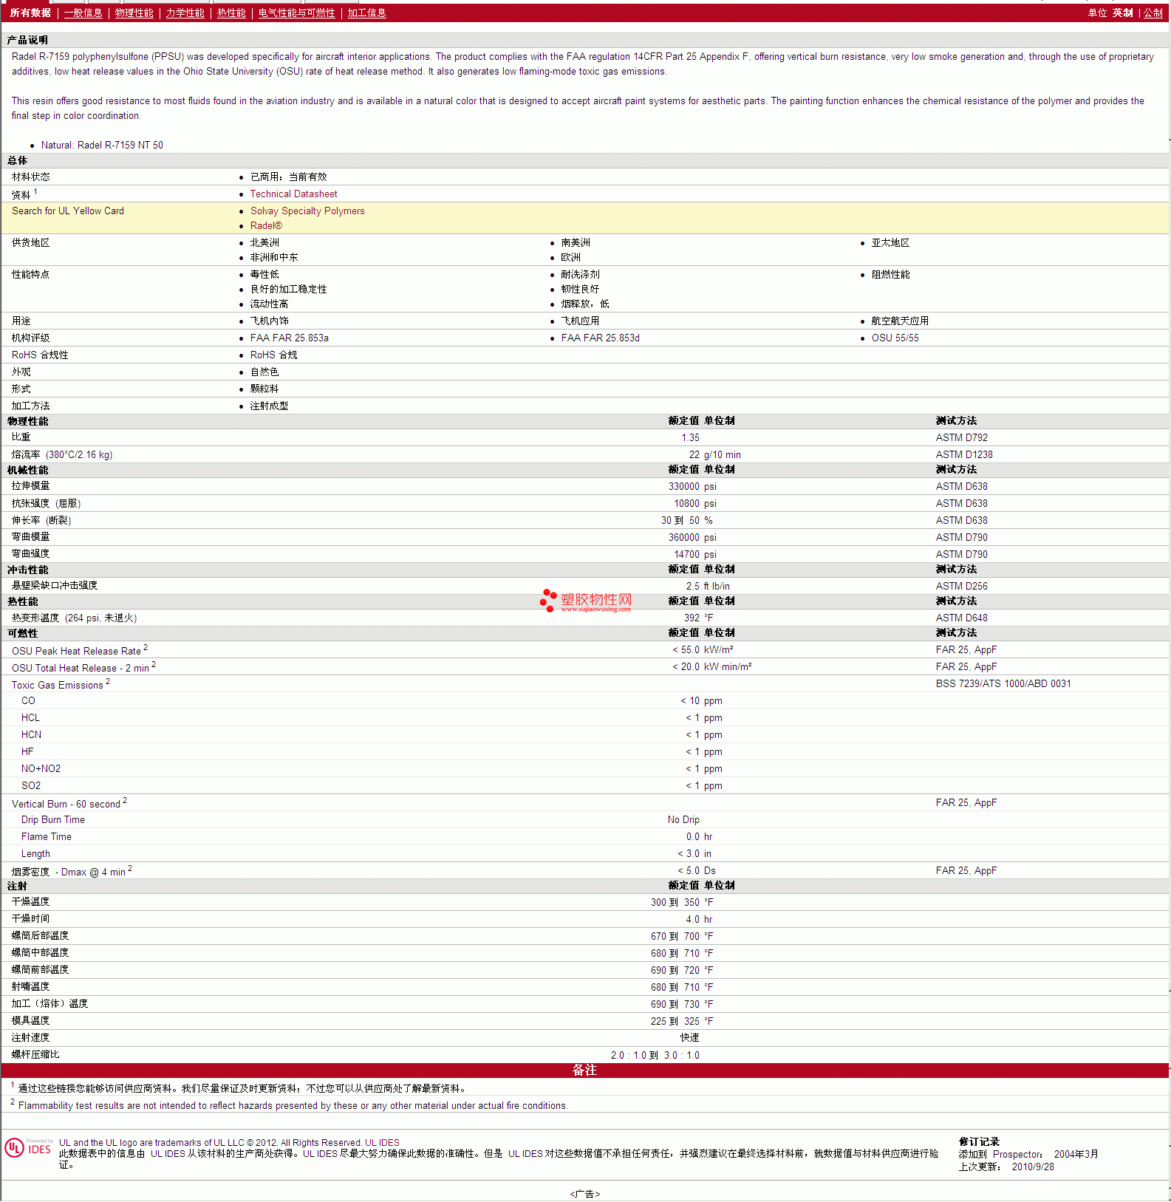
Task: Open the Radel® brand link
Action: pos(266,225)
